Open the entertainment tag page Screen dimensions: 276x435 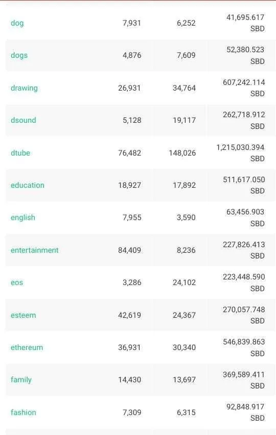point(35,250)
